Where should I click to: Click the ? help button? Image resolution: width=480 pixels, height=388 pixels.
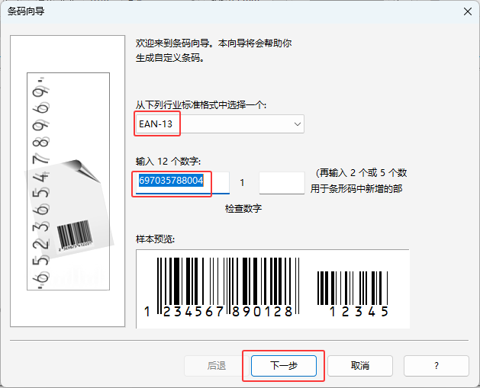[437, 366]
